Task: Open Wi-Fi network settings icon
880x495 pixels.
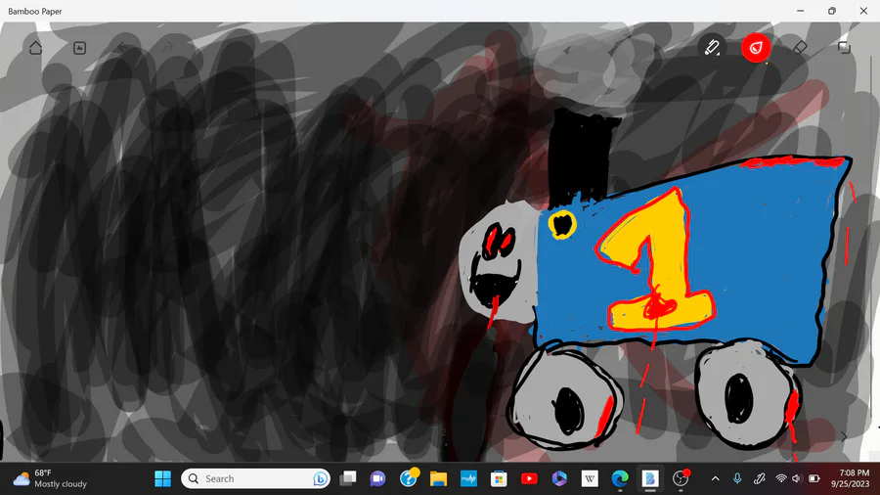Action: point(780,478)
